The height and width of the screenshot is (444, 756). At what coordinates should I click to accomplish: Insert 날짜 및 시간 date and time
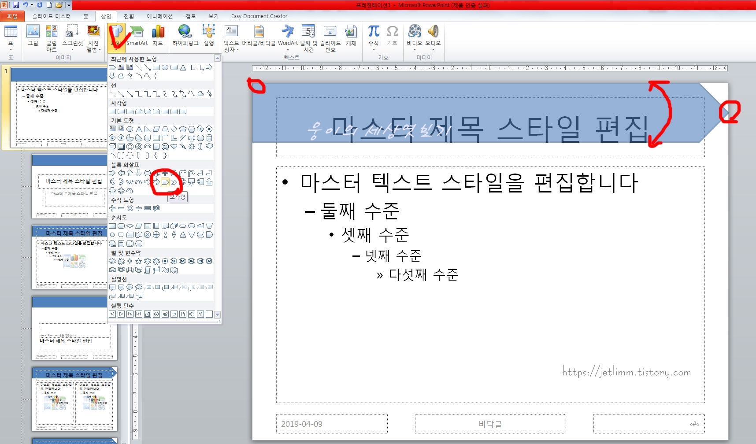pyautogui.click(x=308, y=38)
